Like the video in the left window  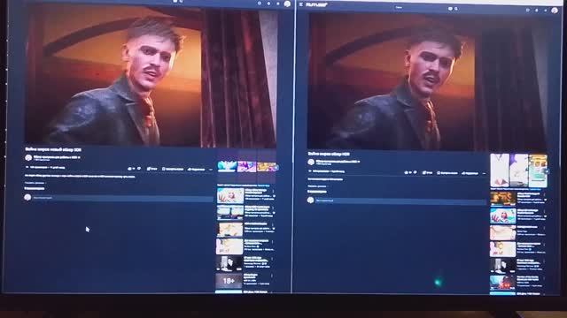click(131, 169)
